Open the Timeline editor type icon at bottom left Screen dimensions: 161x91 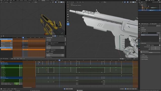pyautogui.click(x=1, y=89)
